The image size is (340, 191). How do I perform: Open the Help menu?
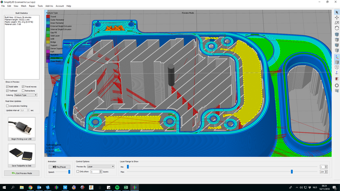click(69, 6)
